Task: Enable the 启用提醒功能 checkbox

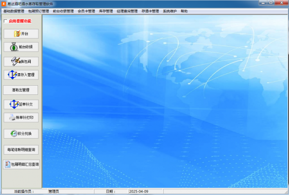Action: (x=5, y=21)
